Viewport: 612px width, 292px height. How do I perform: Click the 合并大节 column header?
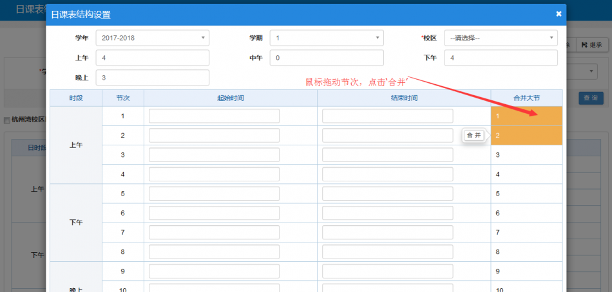click(x=526, y=98)
